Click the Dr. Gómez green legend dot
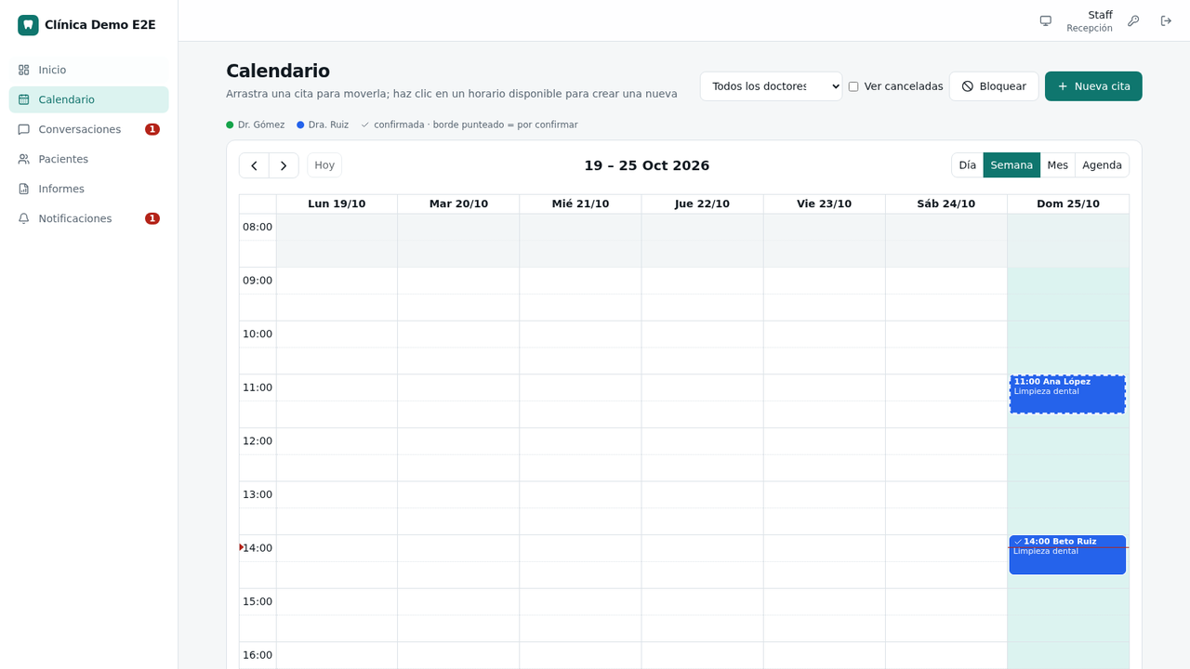This screenshot has width=1190, height=669. click(x=230, y=125)
